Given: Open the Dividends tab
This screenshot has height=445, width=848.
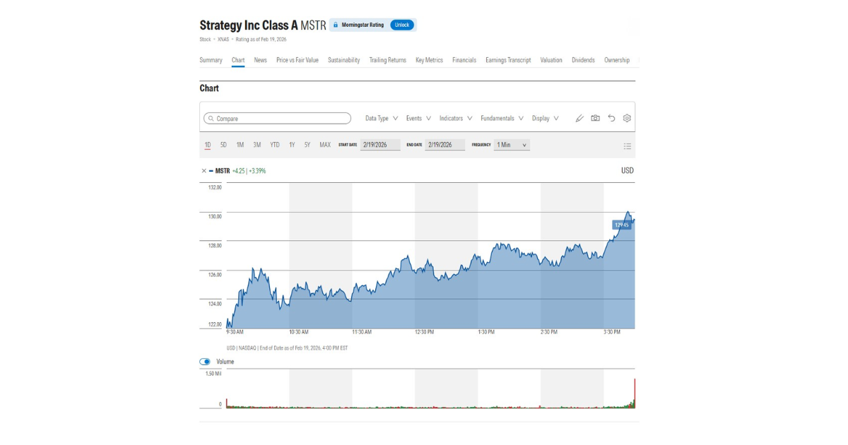Looking at the screenshot, I should 583,60.
